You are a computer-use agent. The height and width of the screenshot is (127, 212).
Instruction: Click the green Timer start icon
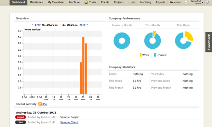tap(86, 2)
